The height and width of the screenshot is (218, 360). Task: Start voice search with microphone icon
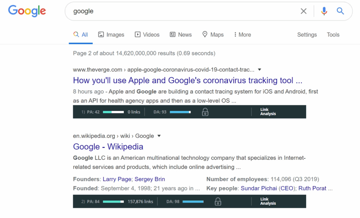[324, 11]
